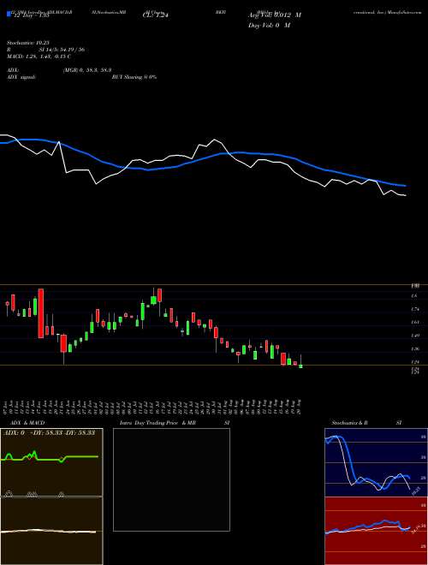Click the Day Vol: 0 M label
The width and height of the screenshot is (428, 565).
[x=269, y=26]
